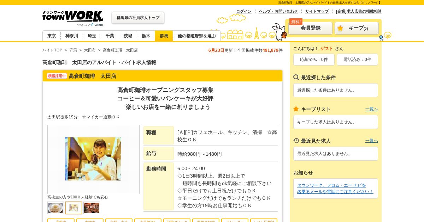Select the pancake thumbnail image
The width and height of the screenshot is (424, 222).
pyautogui.click(x=56, y=208)
